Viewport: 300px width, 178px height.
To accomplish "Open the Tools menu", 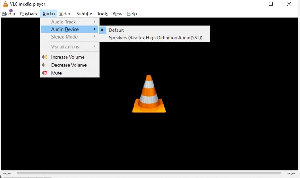I will click(102, 14).
